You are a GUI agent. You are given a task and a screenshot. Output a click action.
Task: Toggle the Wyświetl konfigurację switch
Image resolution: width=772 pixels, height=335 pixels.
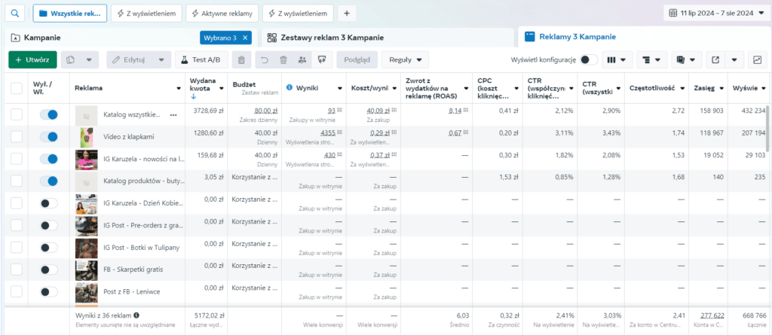pos(588,59)
